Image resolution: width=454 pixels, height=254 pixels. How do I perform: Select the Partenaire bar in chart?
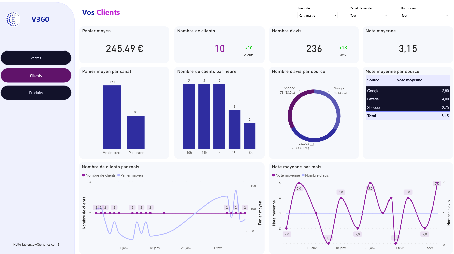(x=136, y=133)
